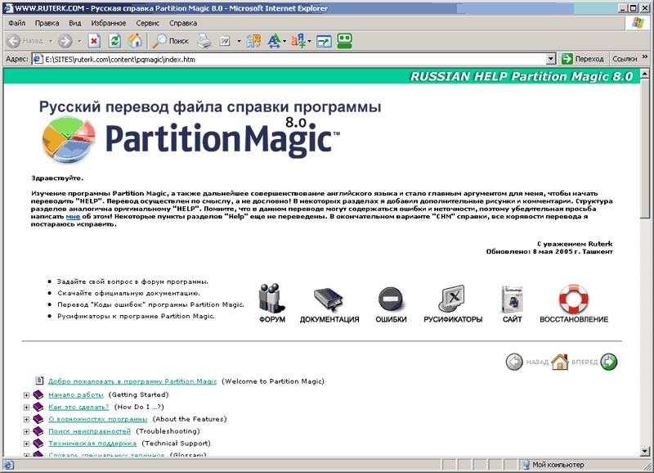Image resolution: width=654 pixels, height=473 pixels.
Task: Open the САЙТ product box icon
Action: coord(512,300)
